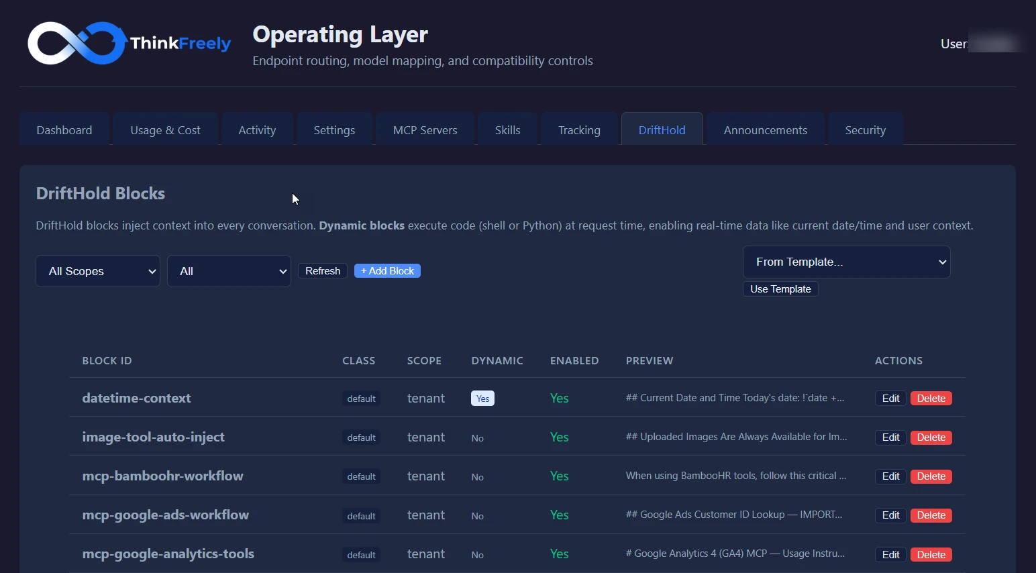The image size is (1036, 573).
Task: Click the DYNAMIC column header
Action: click(x=497, y=360)
